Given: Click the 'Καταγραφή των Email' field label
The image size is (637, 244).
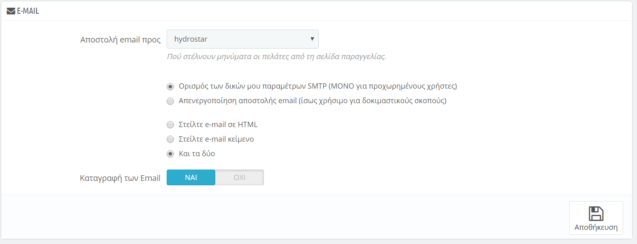Looking at the screenshot, I should pyautogui.click(x=120, y=178).
